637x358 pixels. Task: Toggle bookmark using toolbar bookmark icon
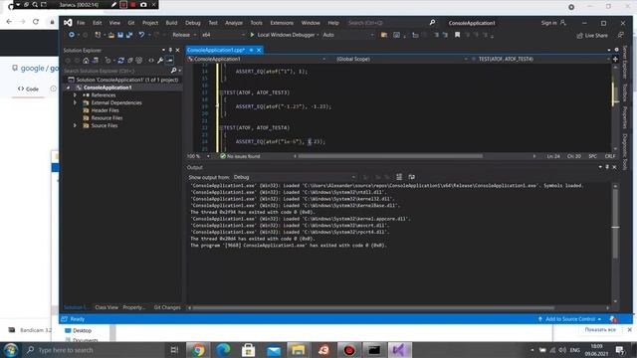[457, 35]
